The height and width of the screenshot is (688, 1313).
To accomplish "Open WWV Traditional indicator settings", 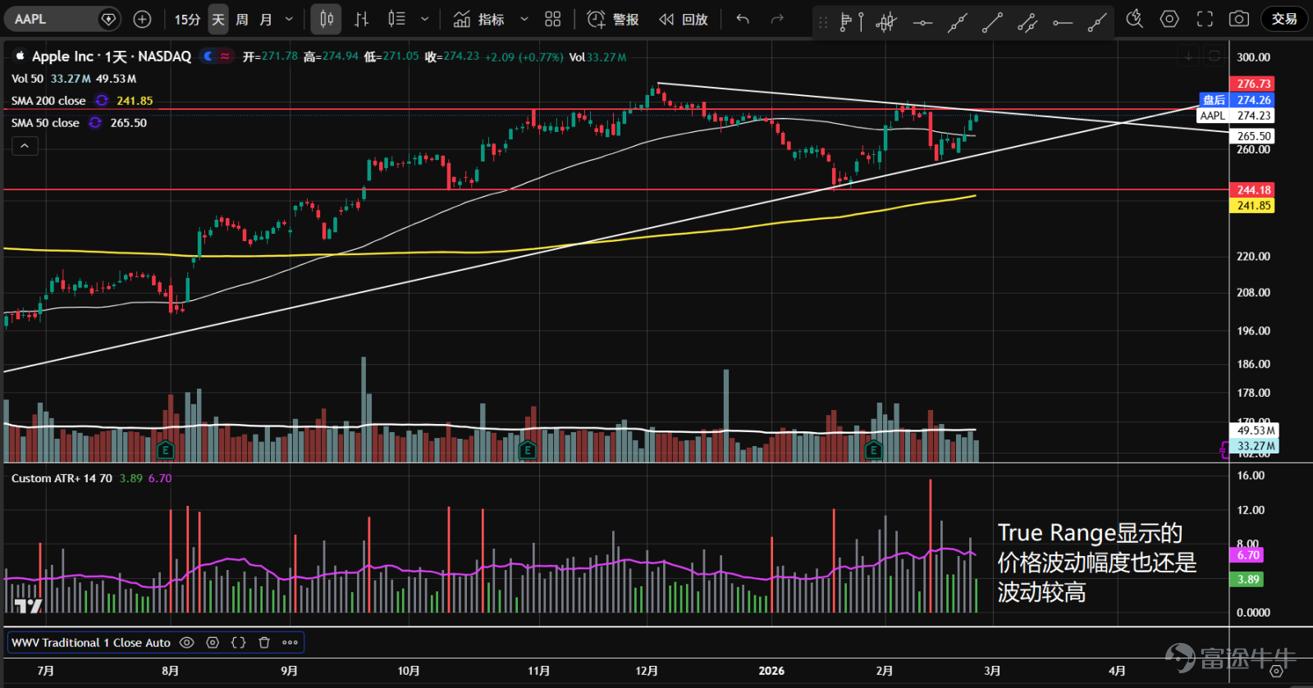I will [213, 643].
